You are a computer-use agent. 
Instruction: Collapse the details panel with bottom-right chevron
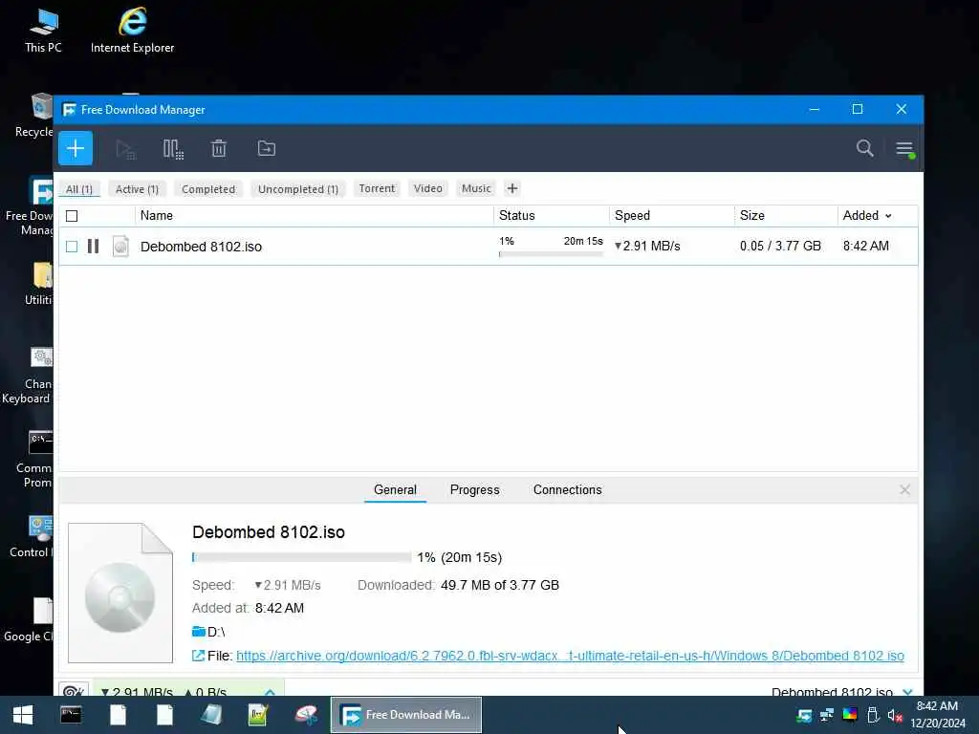908,692
